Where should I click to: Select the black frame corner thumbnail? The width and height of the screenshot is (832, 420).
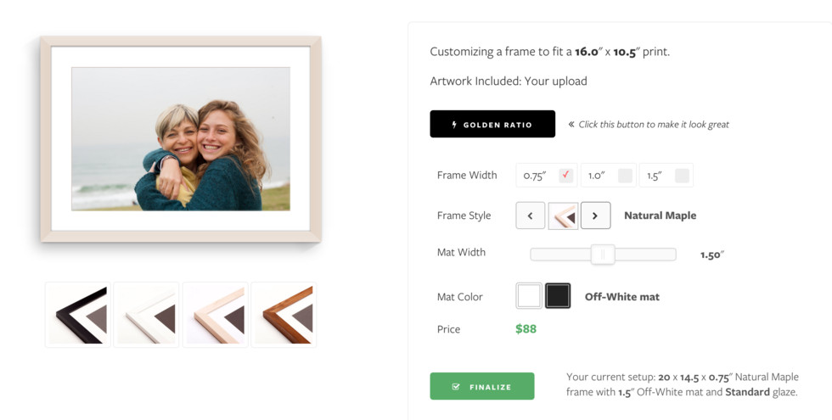78,315
